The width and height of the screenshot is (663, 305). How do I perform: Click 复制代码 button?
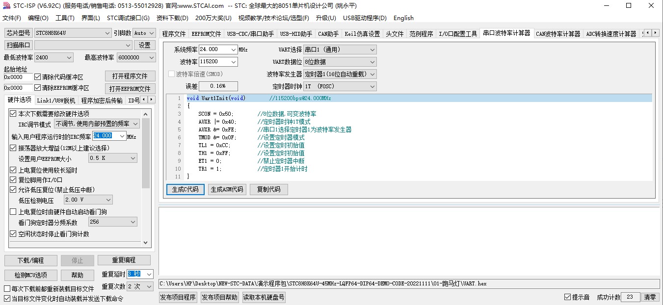269,189
